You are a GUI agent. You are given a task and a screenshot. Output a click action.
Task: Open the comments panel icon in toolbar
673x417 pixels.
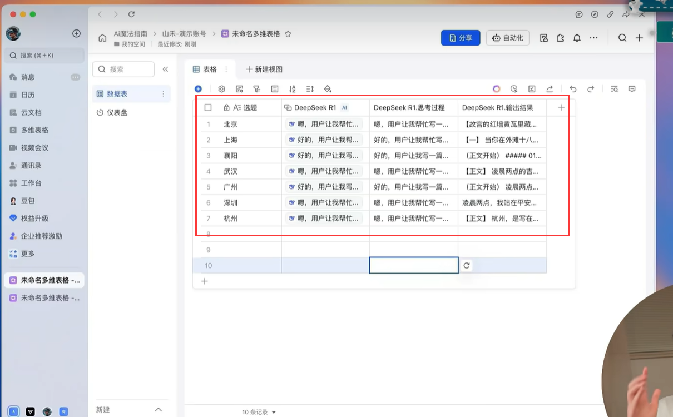pyautogui.click(x=632, y=89)
